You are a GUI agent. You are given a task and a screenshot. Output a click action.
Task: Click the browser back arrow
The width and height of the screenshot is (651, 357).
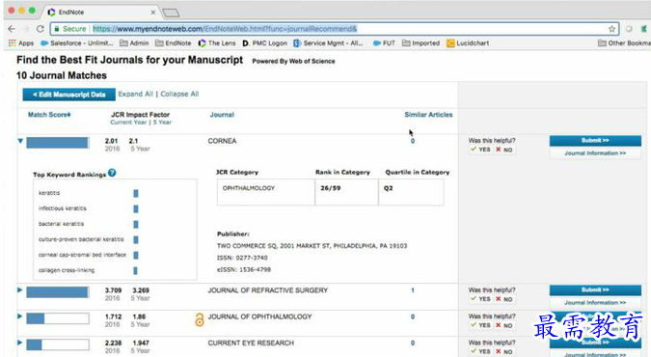pos(12,29)
